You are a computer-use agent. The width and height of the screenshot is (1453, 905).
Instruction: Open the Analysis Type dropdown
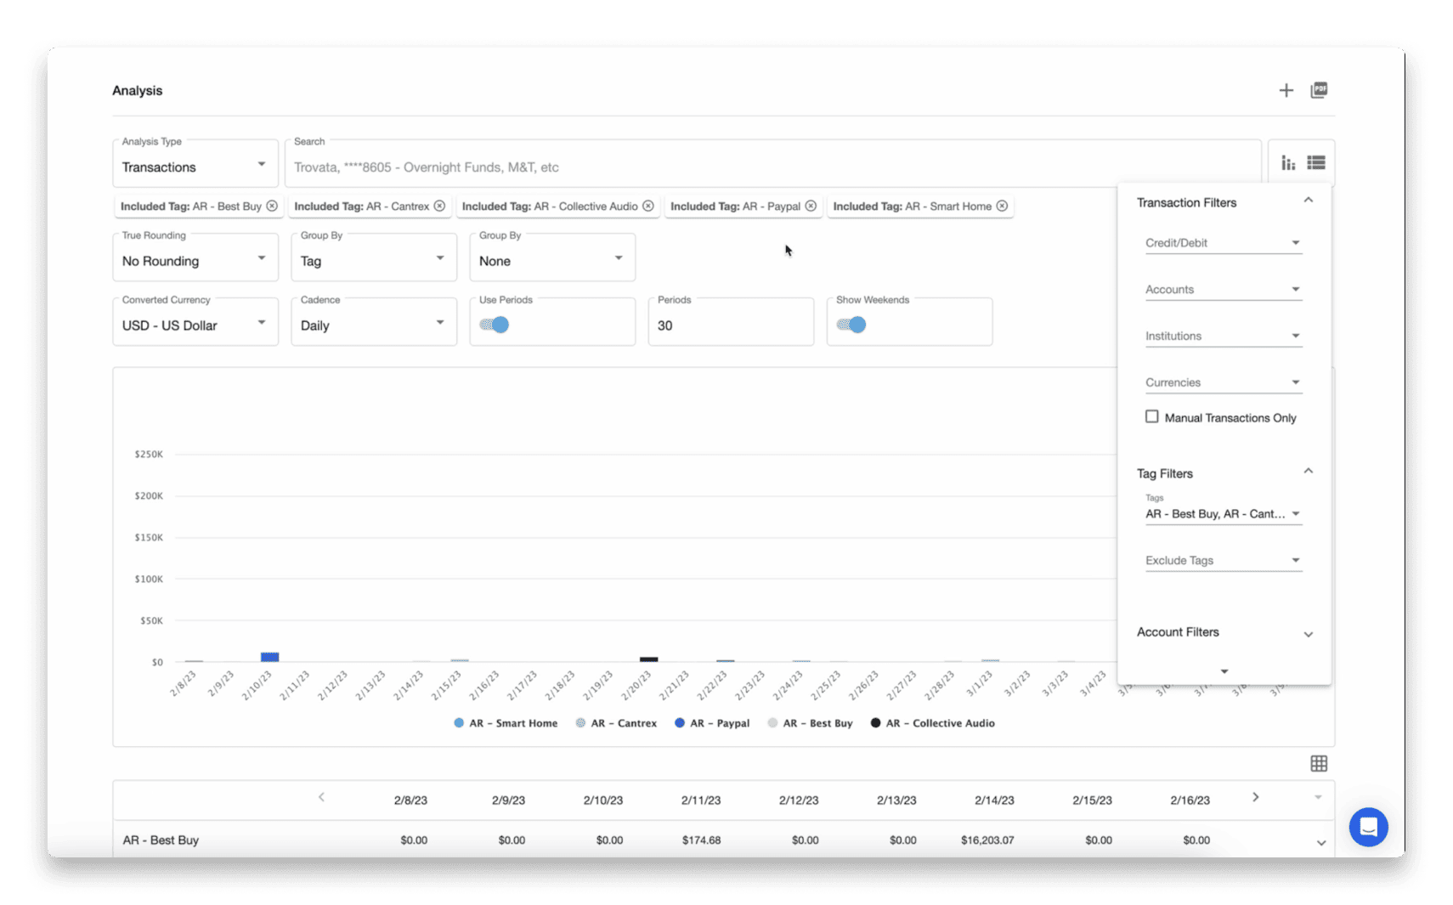[x=195, y=167]
